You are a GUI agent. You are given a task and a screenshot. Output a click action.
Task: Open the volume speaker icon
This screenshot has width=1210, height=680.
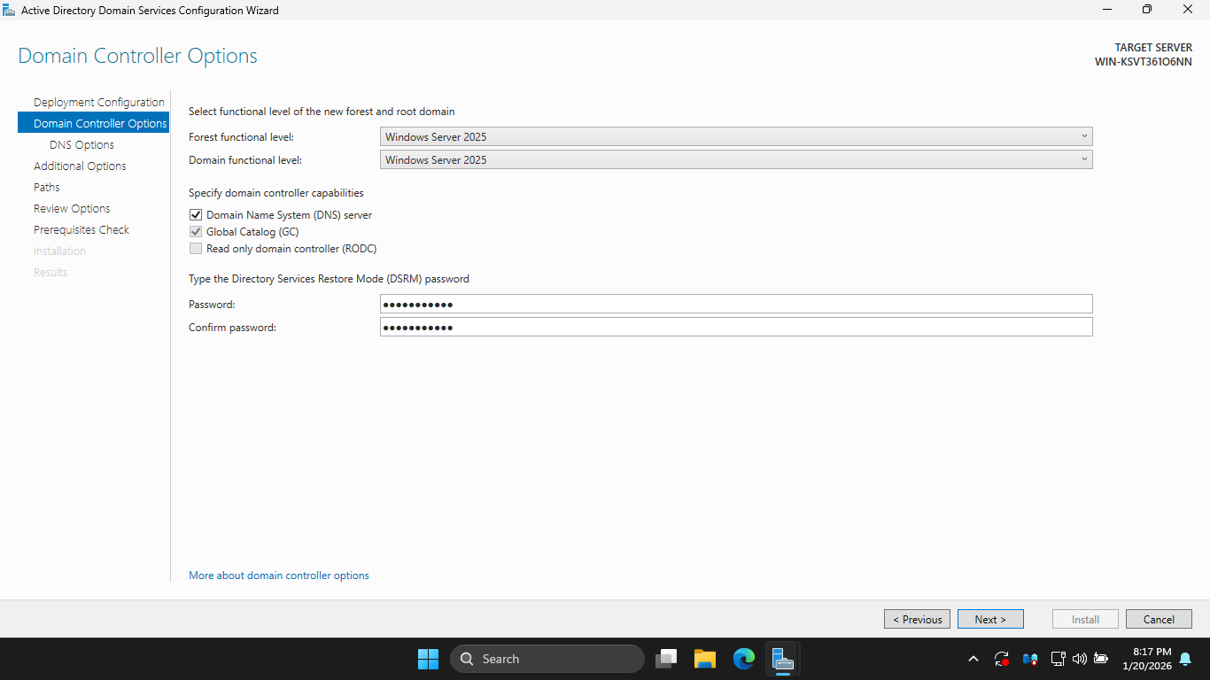1079,659
